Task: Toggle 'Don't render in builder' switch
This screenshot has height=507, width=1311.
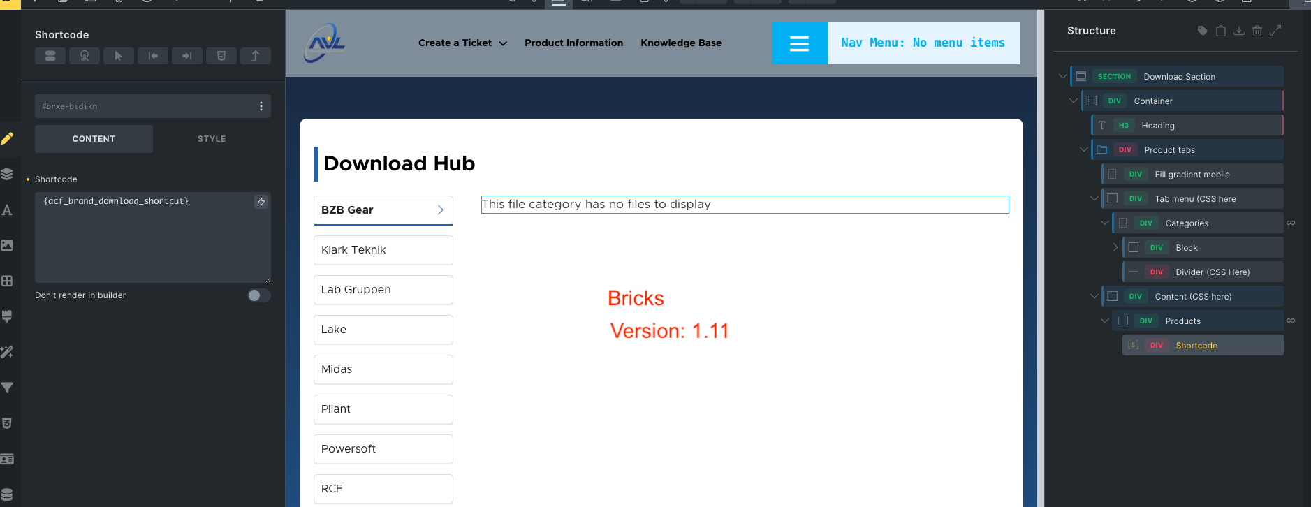Action: pos(258,295)
